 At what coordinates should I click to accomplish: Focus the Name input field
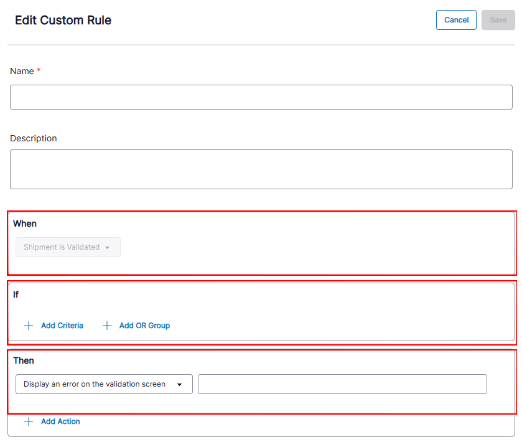[x=261, y=97]
